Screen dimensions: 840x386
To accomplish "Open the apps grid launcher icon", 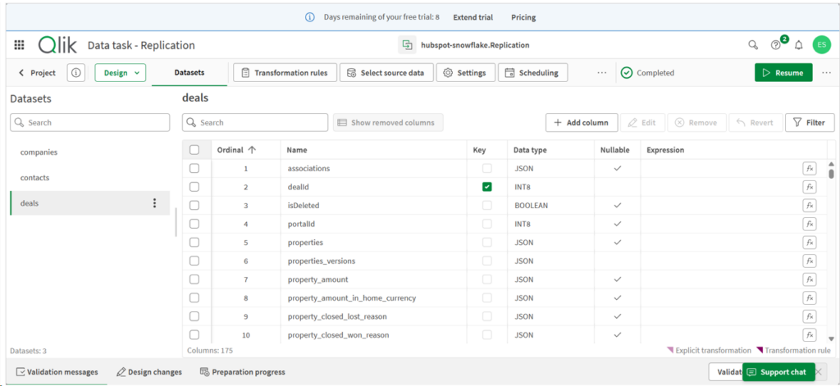I will pos(19,45).
